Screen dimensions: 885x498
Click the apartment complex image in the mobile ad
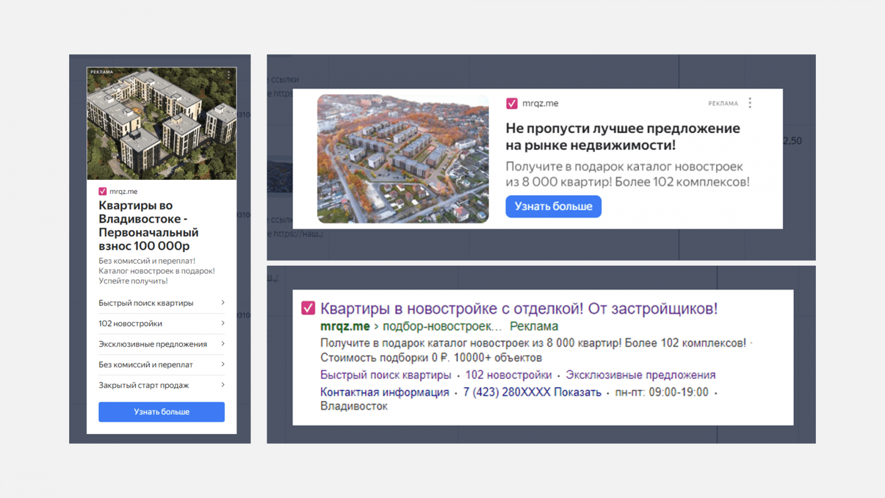pyautogui.click(x=162, y=123)
